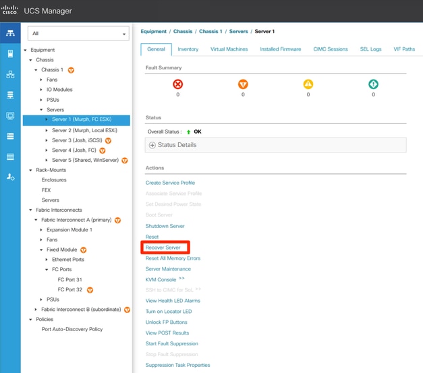Click the fault badge next to FC Port 32
Image resolution: width=423 pixels, height=373 pixels.
coord(90,290)
